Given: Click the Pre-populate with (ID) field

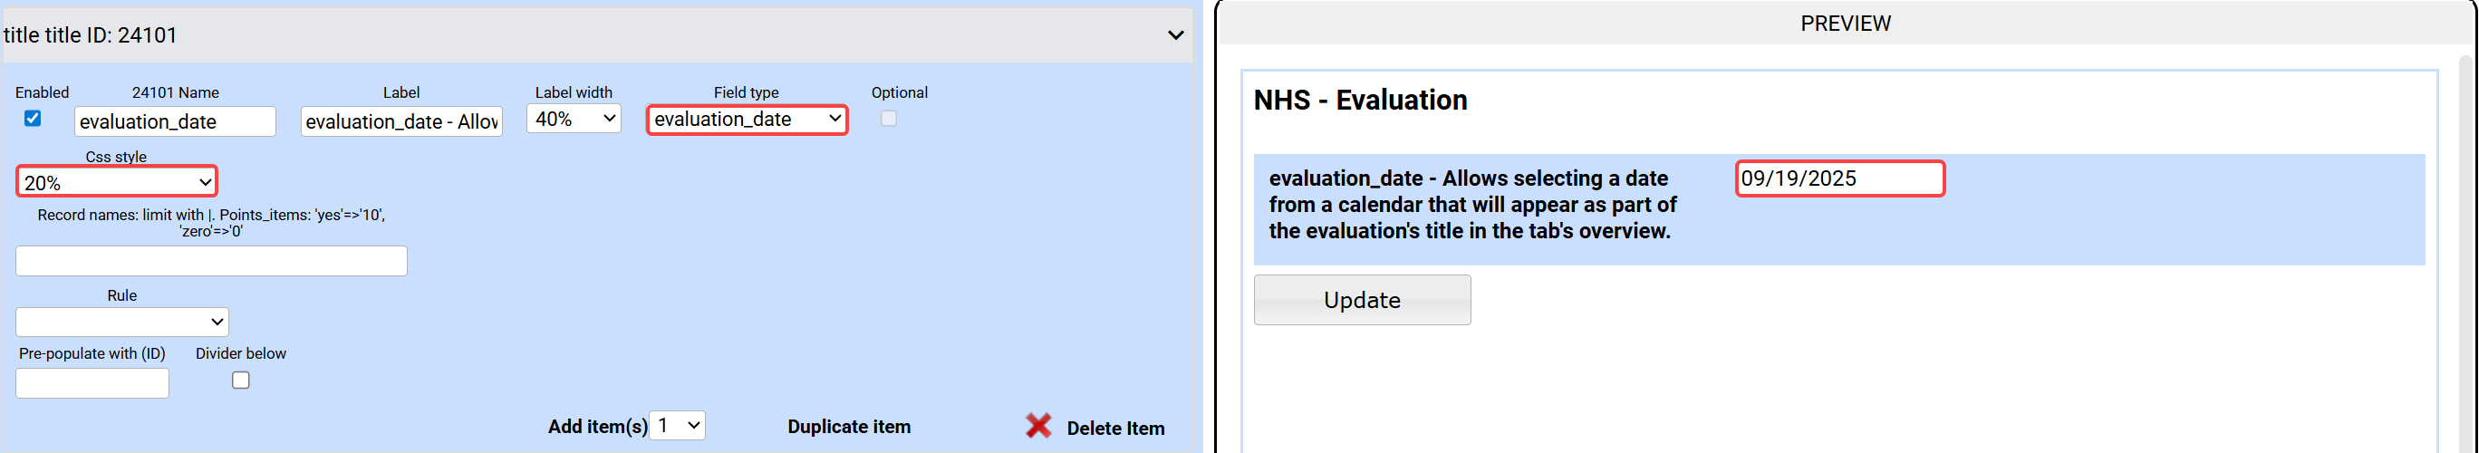Looking at the screenshot, I should pos(92,383).
